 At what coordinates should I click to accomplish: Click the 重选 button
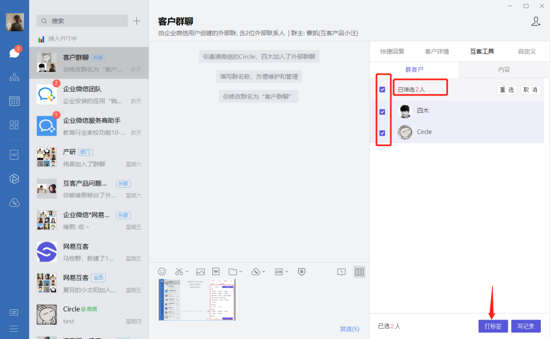click(507, 90)
